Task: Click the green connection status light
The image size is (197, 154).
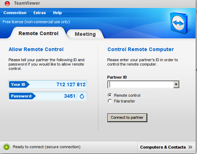Action: coord(7,147)
